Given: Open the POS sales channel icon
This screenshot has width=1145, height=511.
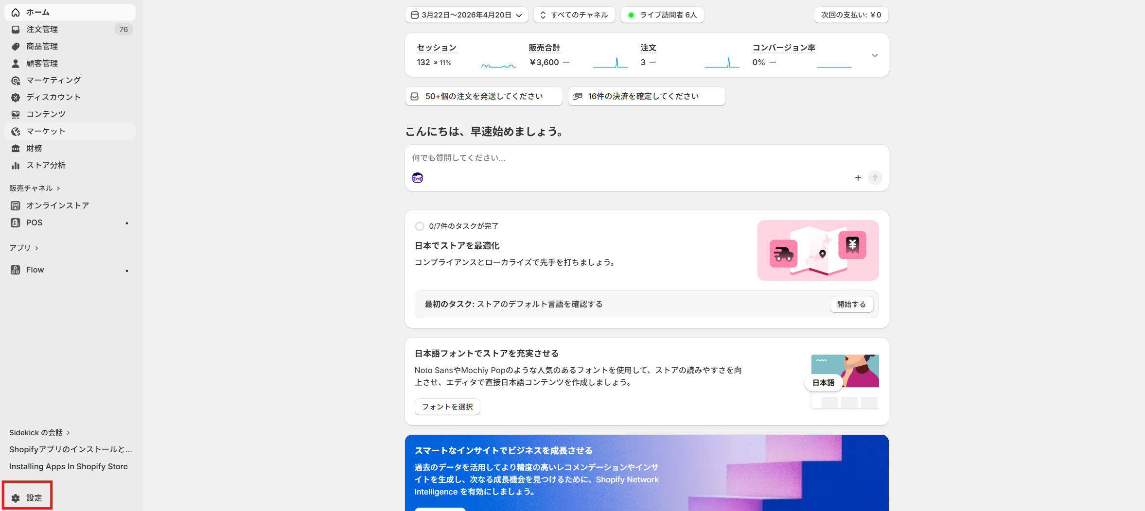Looking at the screenshot, I should (15, 222).
